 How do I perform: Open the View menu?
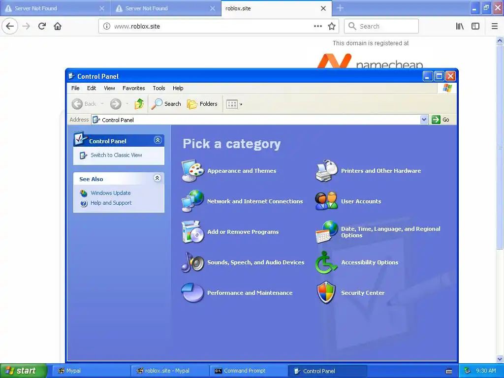pyautogui.click(x=109, y=88)
